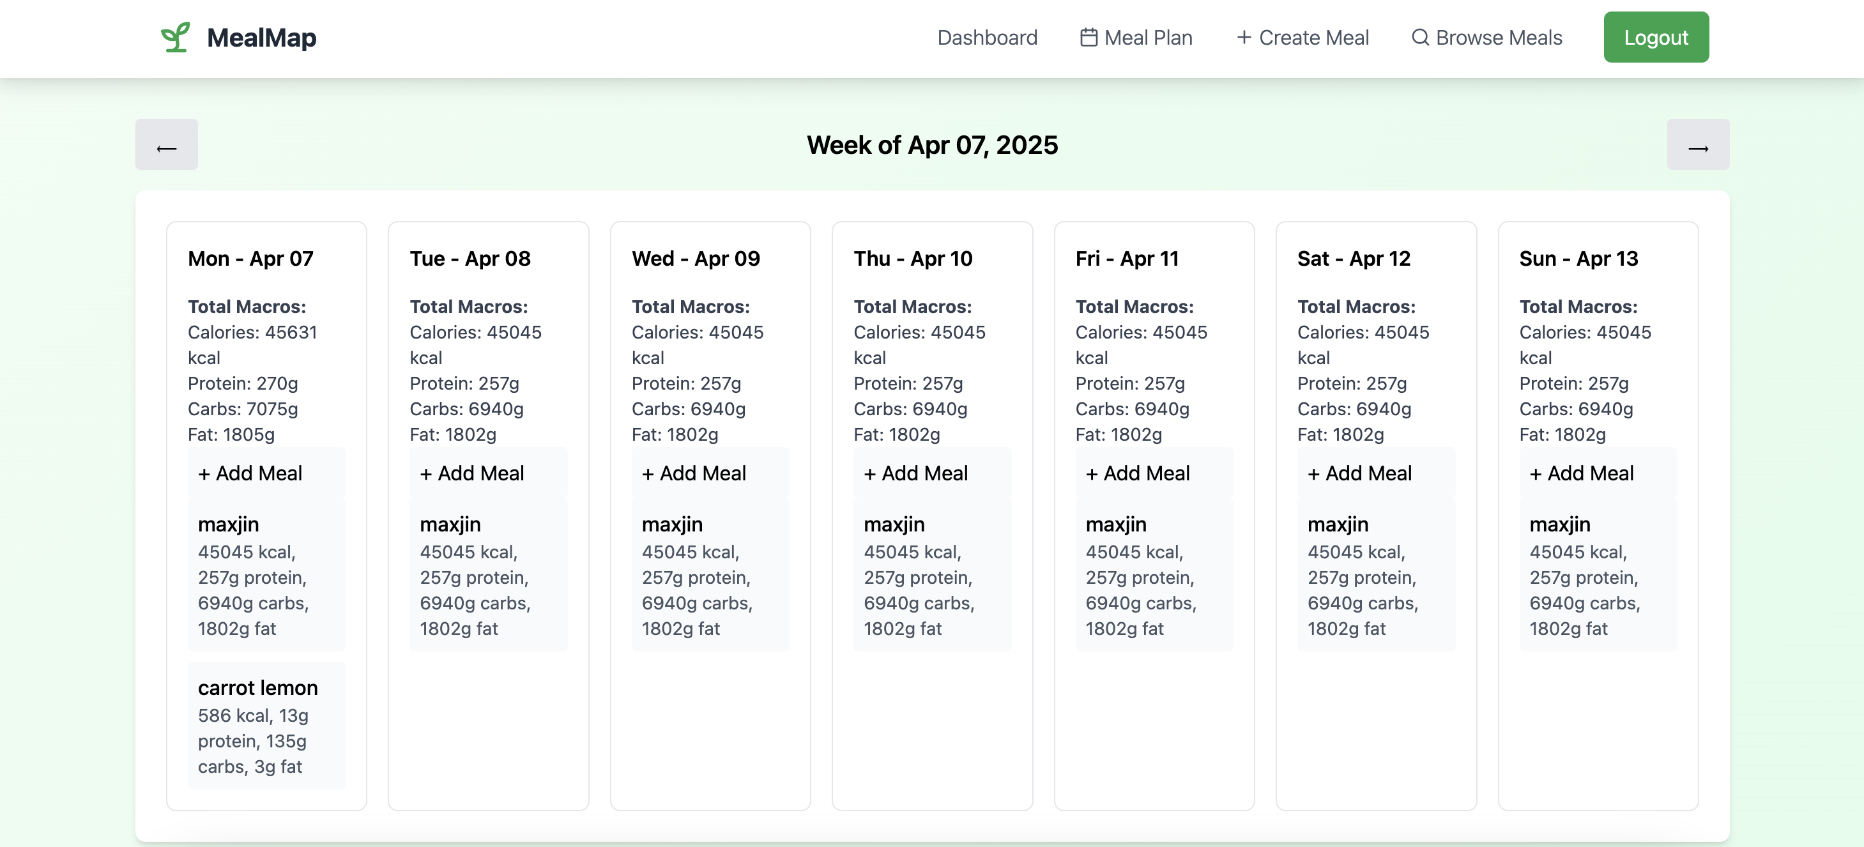This screenshot has width=1864, height=847.
Task: Add a meal to Sat - Apr 12
Action: [x=1375, y=473]
